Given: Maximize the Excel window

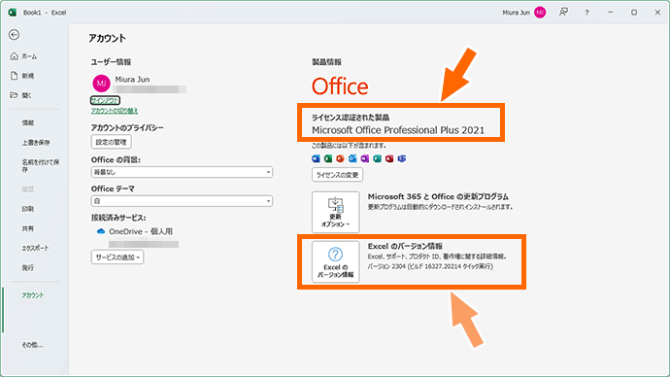Looking at the screenshot, I should [x=634, y=13].
